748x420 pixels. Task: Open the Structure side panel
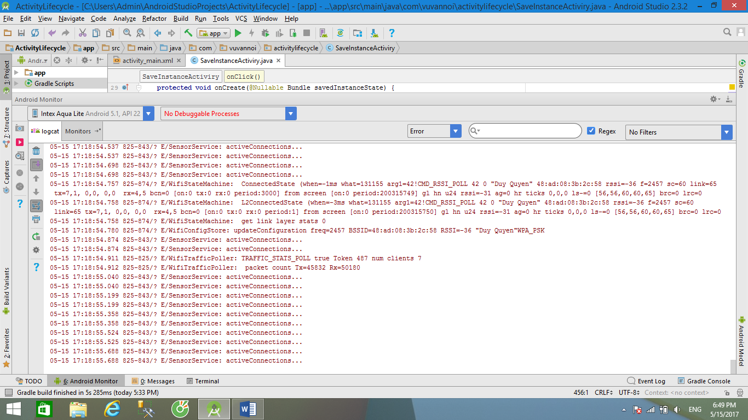coord(6,127)
